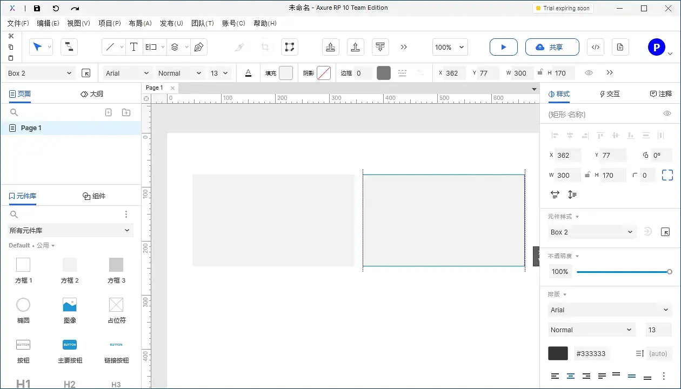Click the blue Preview play button
Image resolution: width=681 pixels, height=389 pixels.
503,47
